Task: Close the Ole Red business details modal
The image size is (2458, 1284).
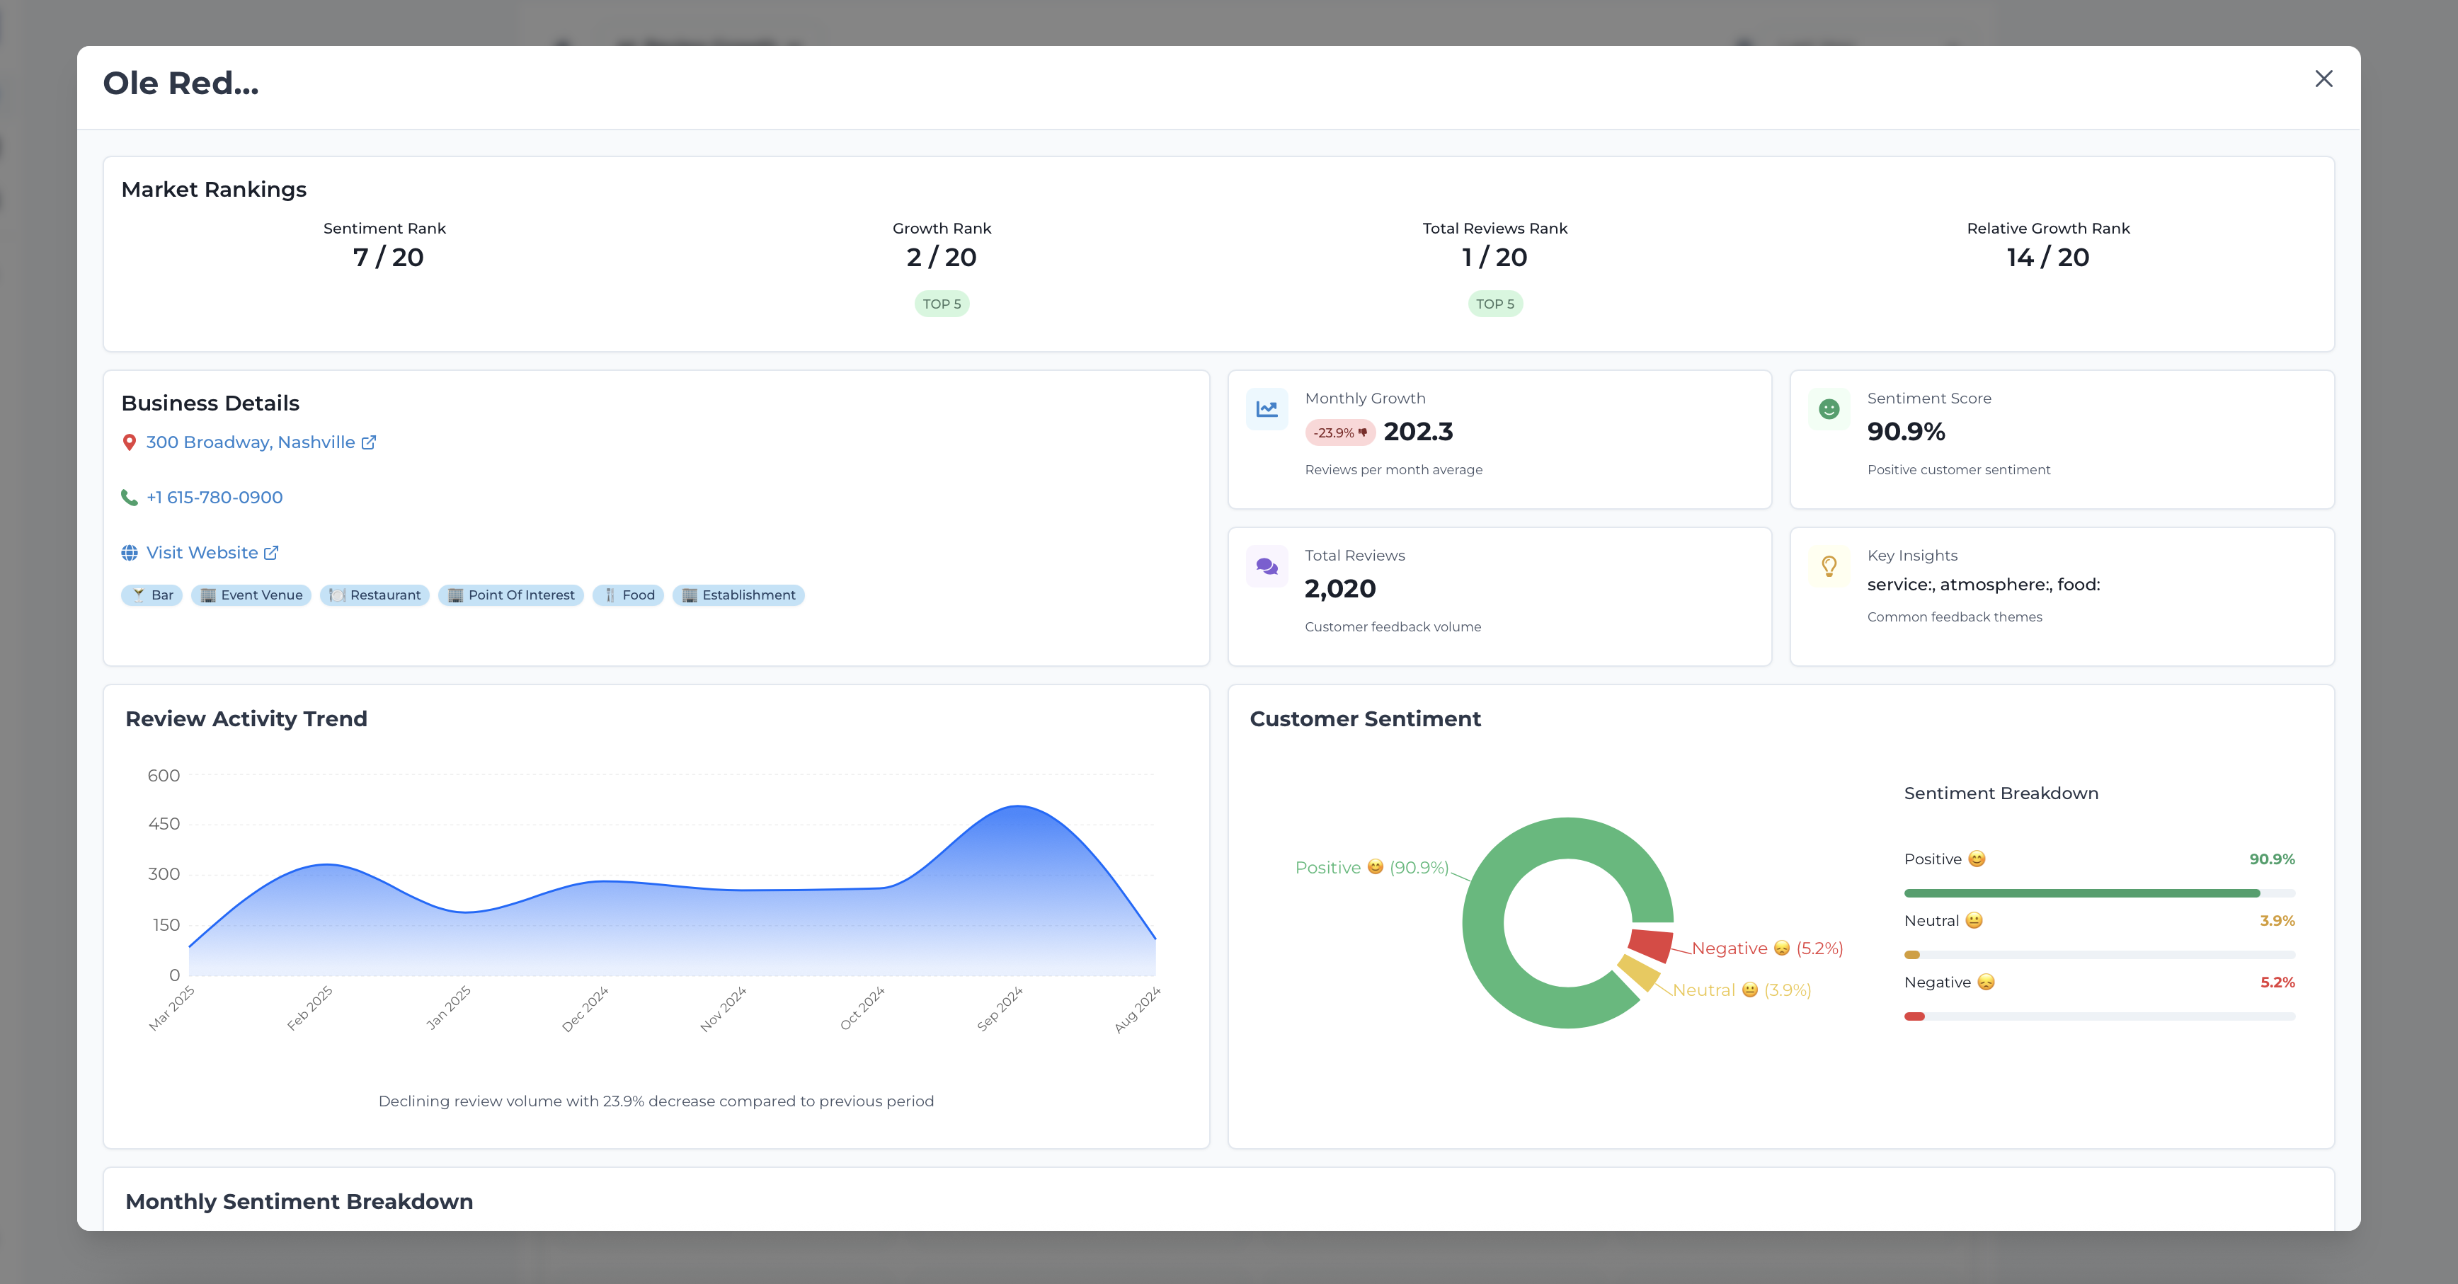Action: coord(2323,79)
